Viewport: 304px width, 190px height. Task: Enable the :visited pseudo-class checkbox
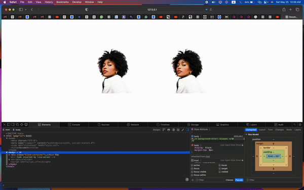click(x=220, y=172)
